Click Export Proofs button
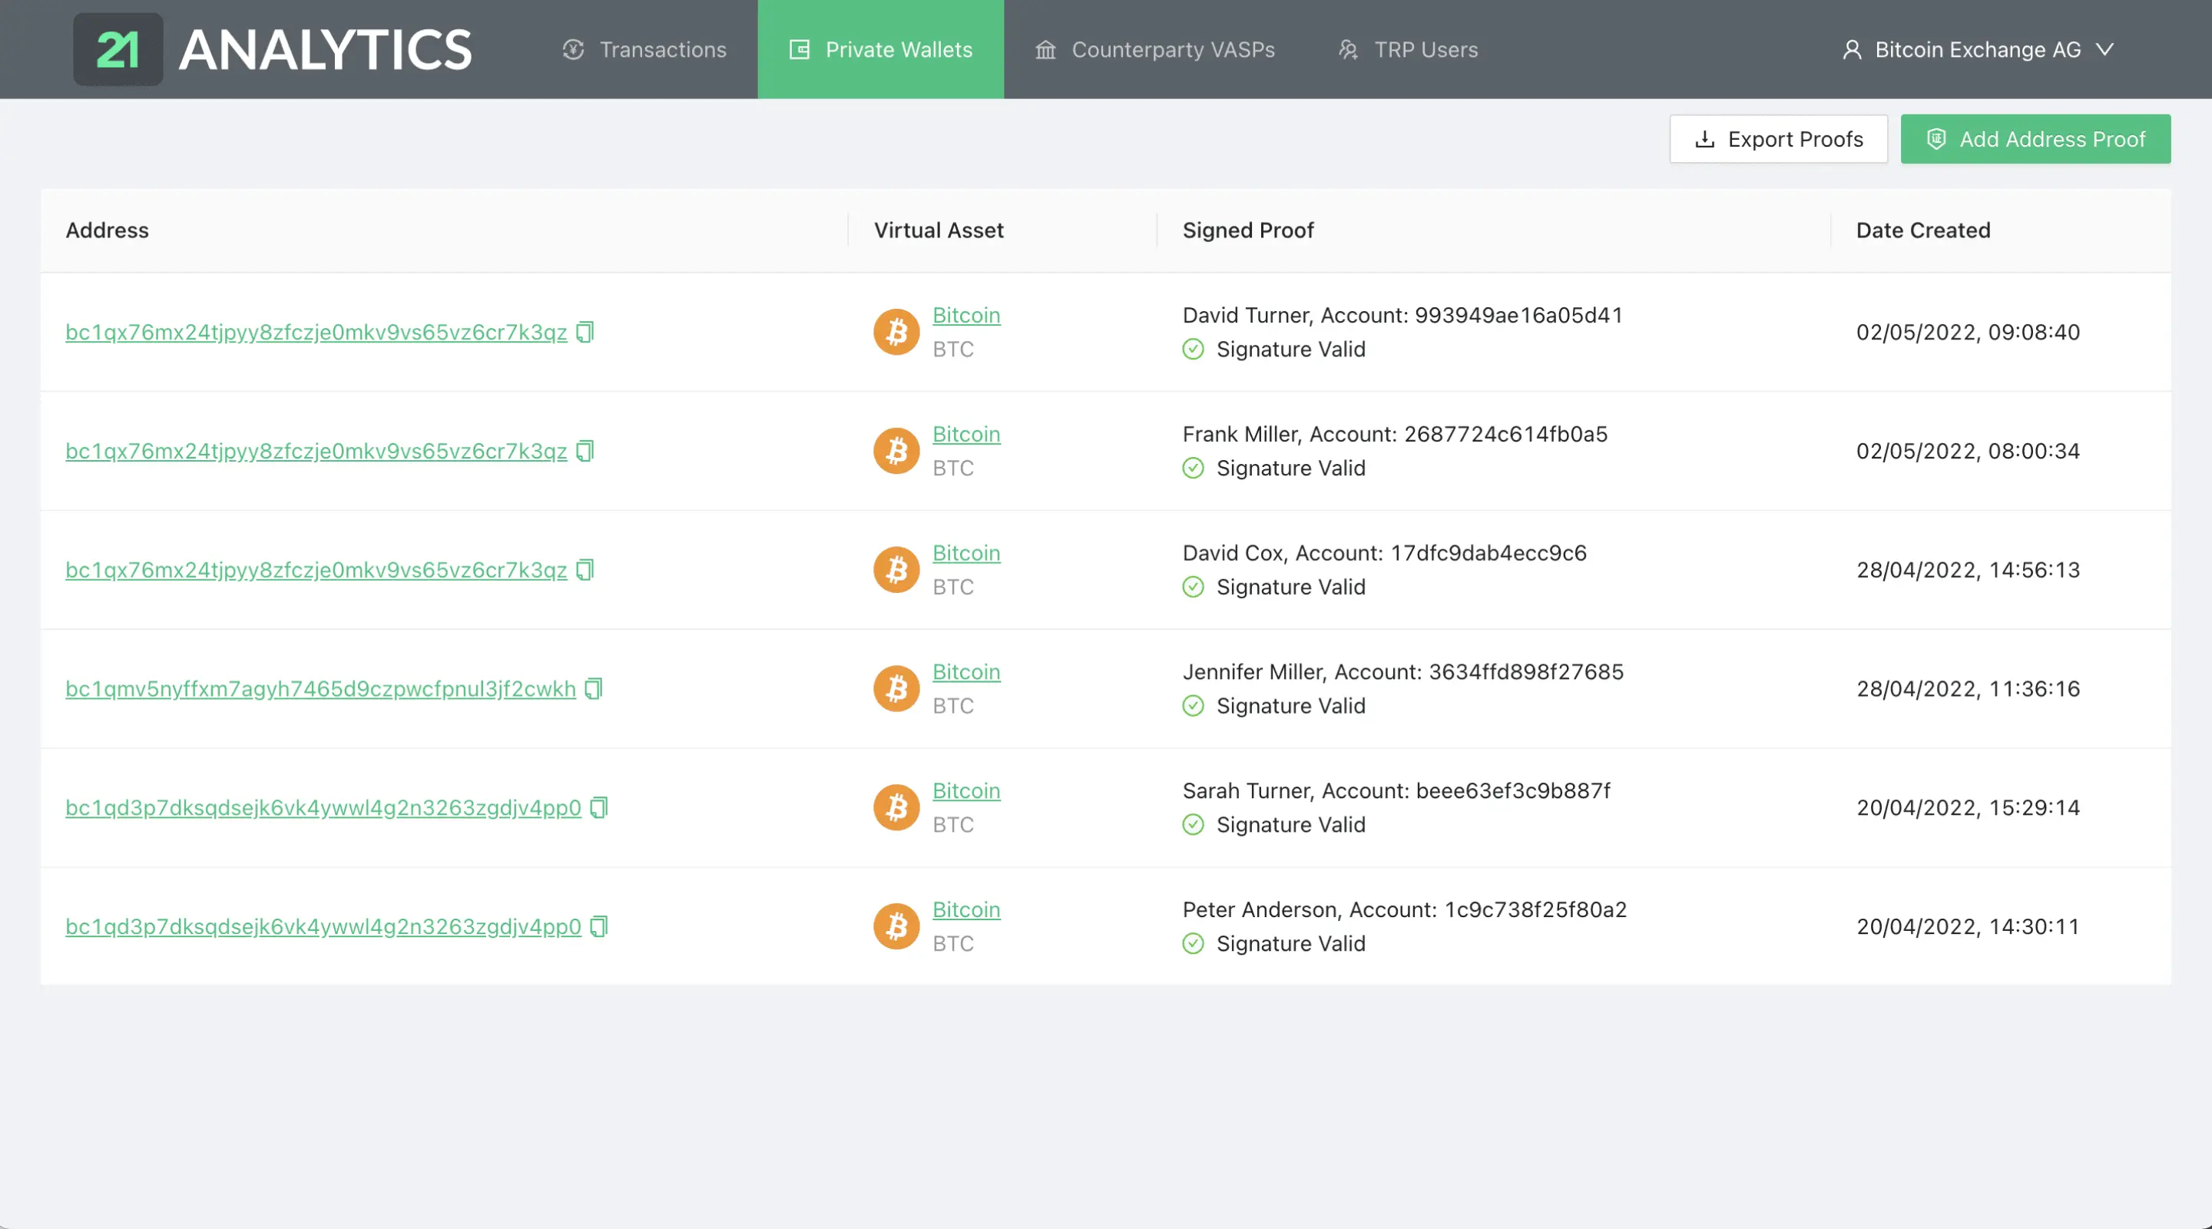Viewport: 2212px width, 1229px height. click(x=1778, y=139)
